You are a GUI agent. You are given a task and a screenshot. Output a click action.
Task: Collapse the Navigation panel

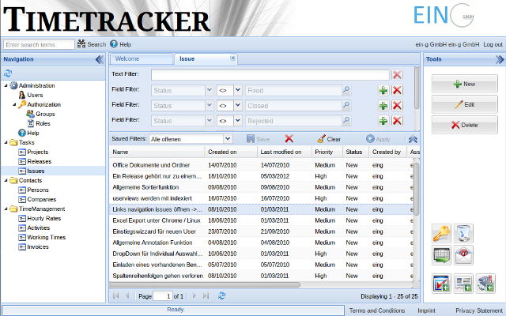pos(99,59)
